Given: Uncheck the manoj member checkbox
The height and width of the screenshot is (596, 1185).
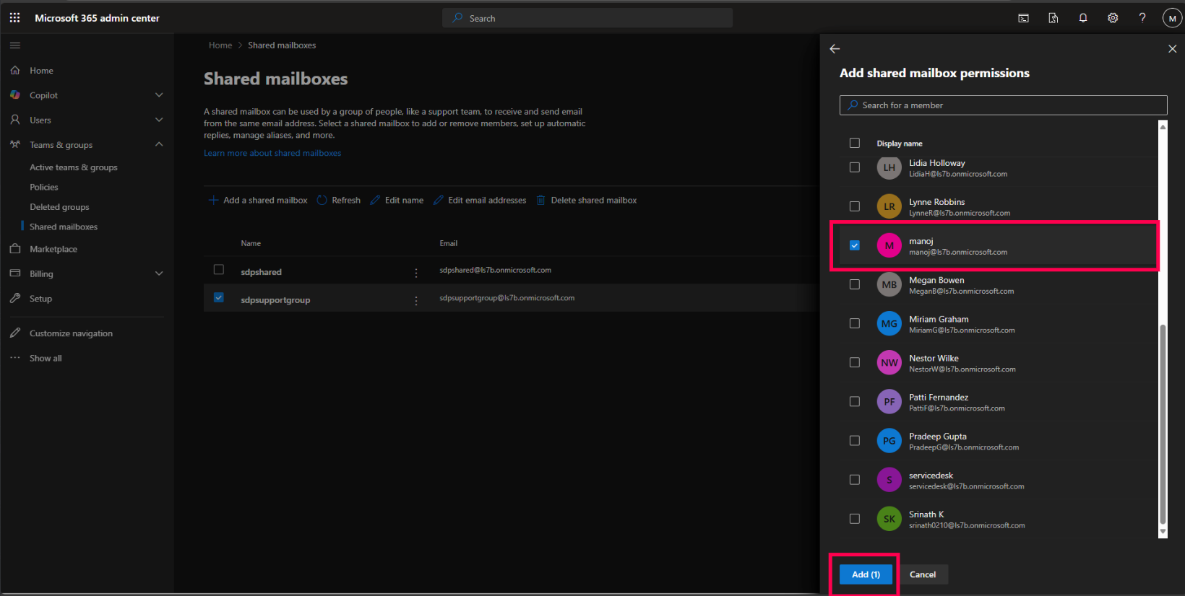Looking at the screenshot, I should coord(855,245).
